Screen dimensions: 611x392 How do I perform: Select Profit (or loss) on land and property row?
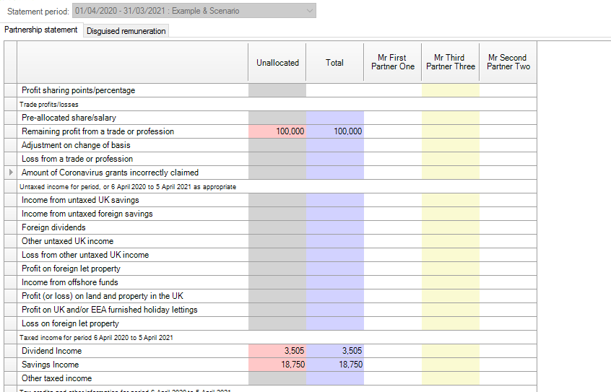pyautogui.click(x=103, y=296)
